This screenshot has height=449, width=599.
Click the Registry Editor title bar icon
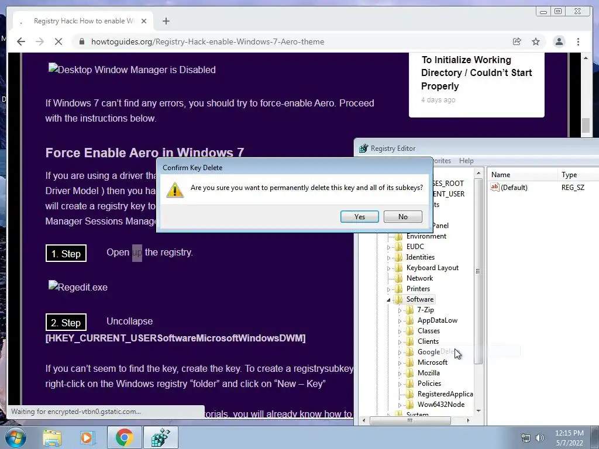tap(363, 148)
